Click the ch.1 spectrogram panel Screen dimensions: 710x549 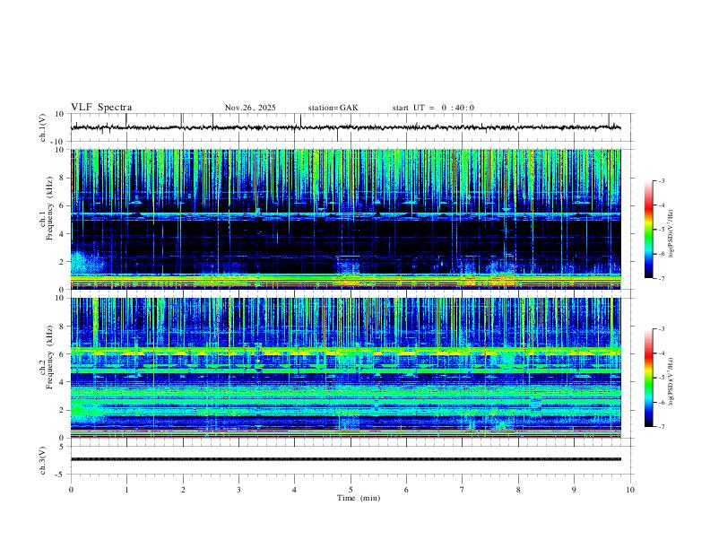tap(346, 219)
